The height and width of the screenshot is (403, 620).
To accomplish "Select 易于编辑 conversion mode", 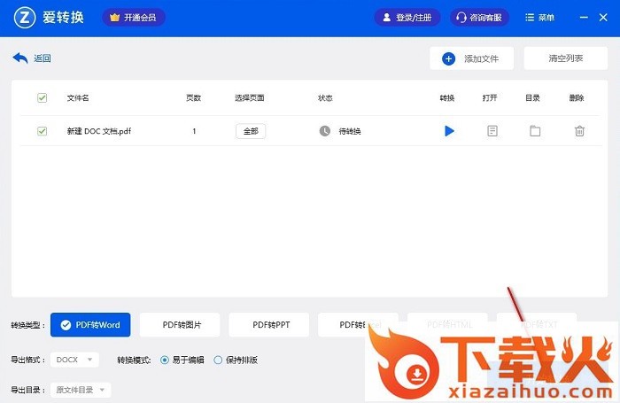I will pyautogui.click(x=165, y=360).
